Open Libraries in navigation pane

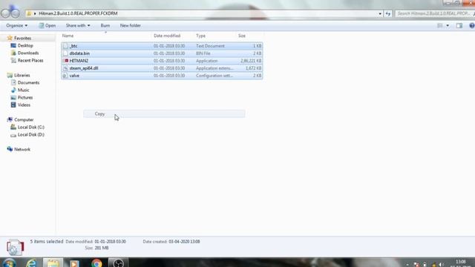[x=22, y=75]
